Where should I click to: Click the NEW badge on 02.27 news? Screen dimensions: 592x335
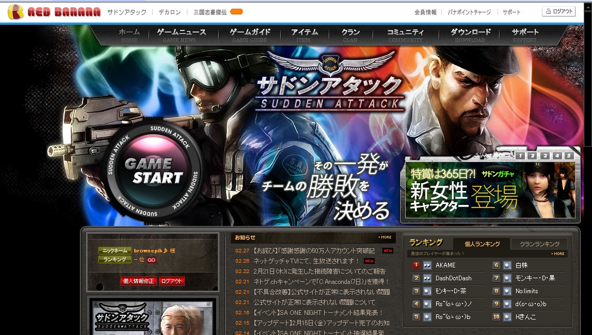[x=388, y=251]
